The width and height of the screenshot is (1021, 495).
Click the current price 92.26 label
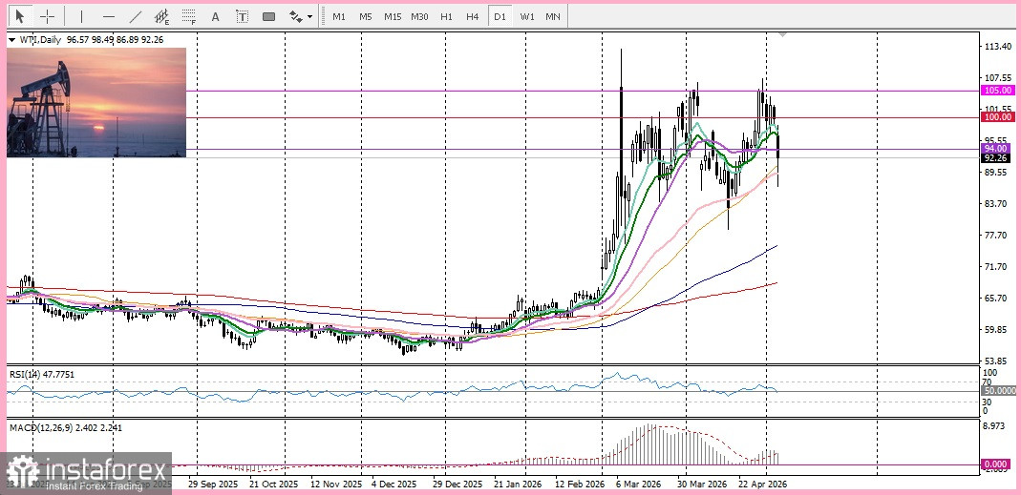(997, 158)
